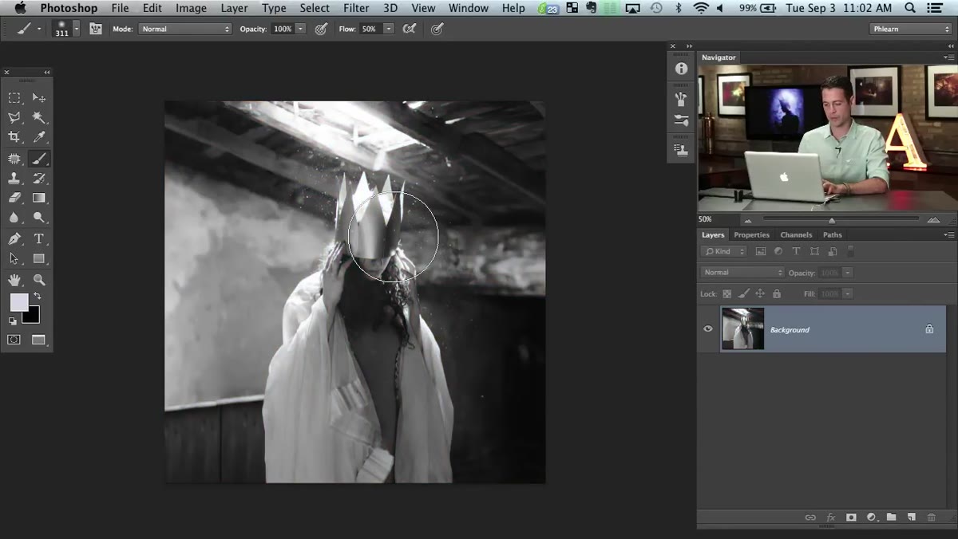Open the Brush Presets panel icon
This screenshot has width=958, height=539.
coord(681,121)
